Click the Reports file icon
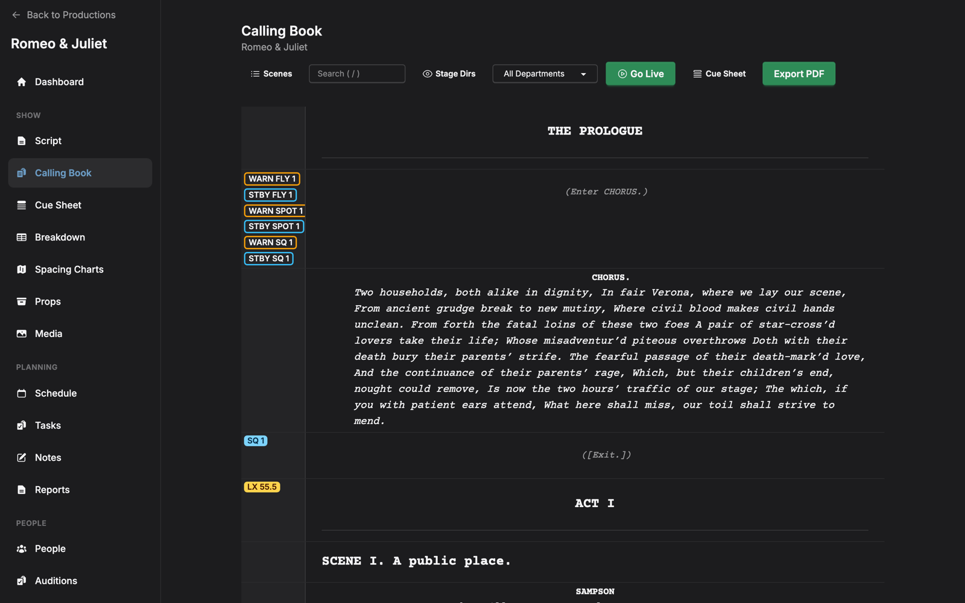 22,490
